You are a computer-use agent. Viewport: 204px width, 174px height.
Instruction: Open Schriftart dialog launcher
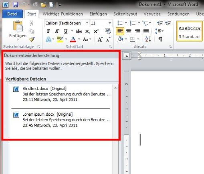(x=110, y=47)
